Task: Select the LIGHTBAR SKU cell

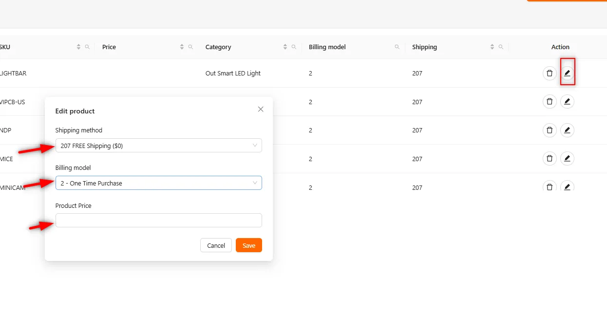Action: [x=13, y=73]
